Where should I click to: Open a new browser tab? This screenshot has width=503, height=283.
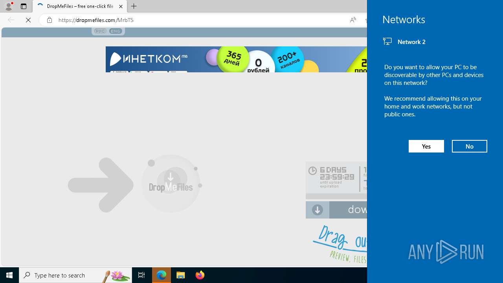pos(134,6)
